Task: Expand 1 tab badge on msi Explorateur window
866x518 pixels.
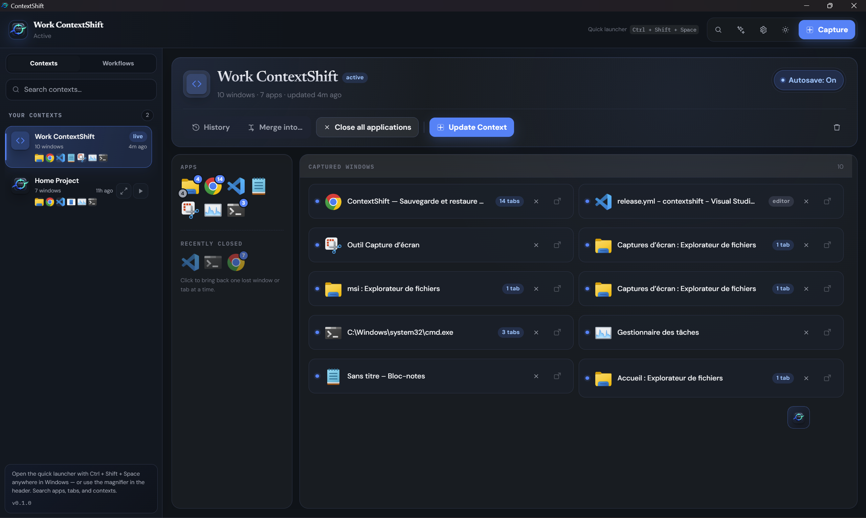Action: [x=513, y=288]
